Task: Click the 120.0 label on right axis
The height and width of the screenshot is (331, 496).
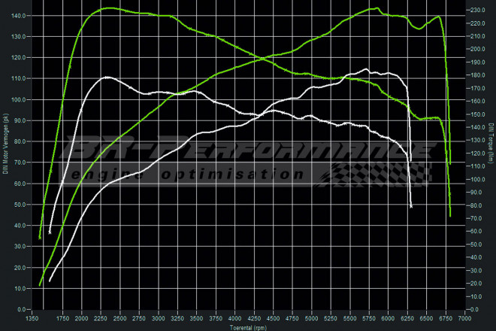Action: coord(478,153)
